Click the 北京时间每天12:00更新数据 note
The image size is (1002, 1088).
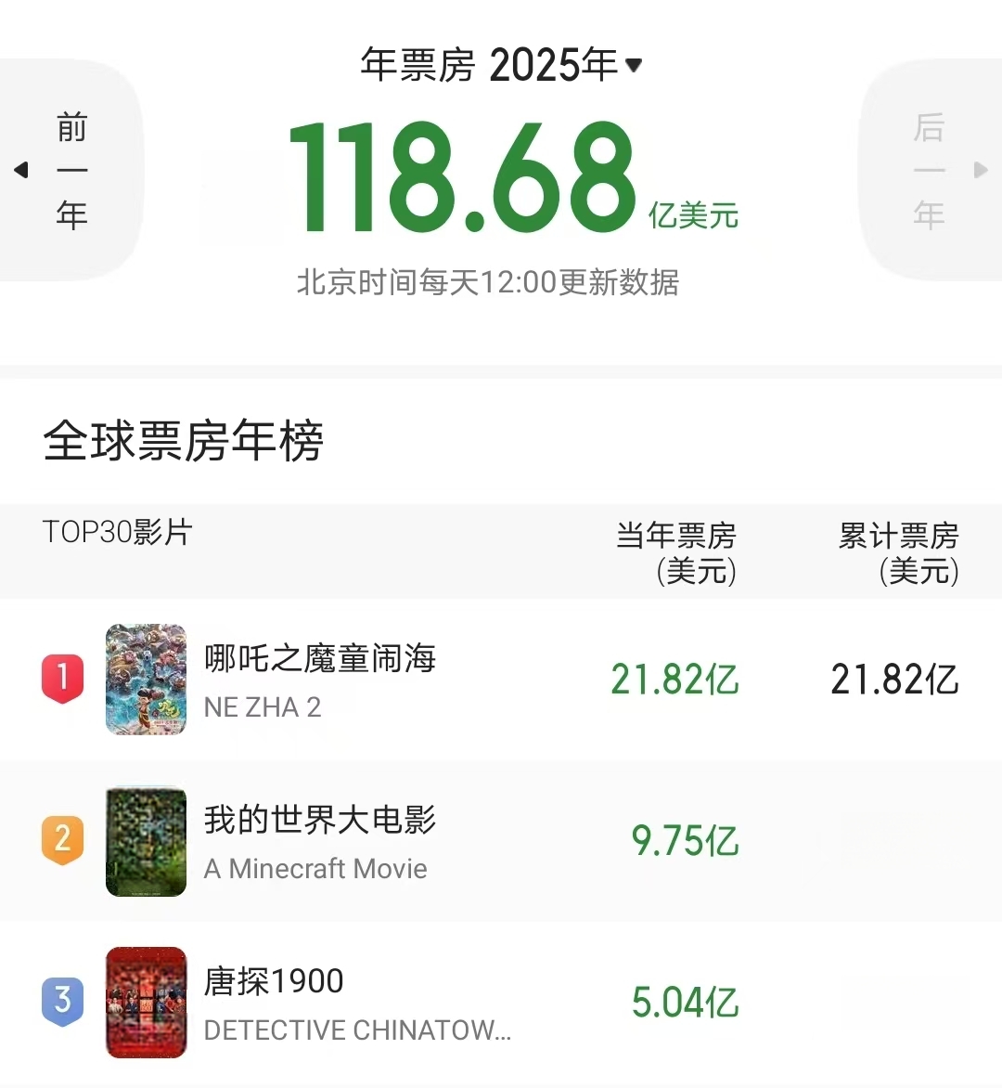click(x=488, y=282)
